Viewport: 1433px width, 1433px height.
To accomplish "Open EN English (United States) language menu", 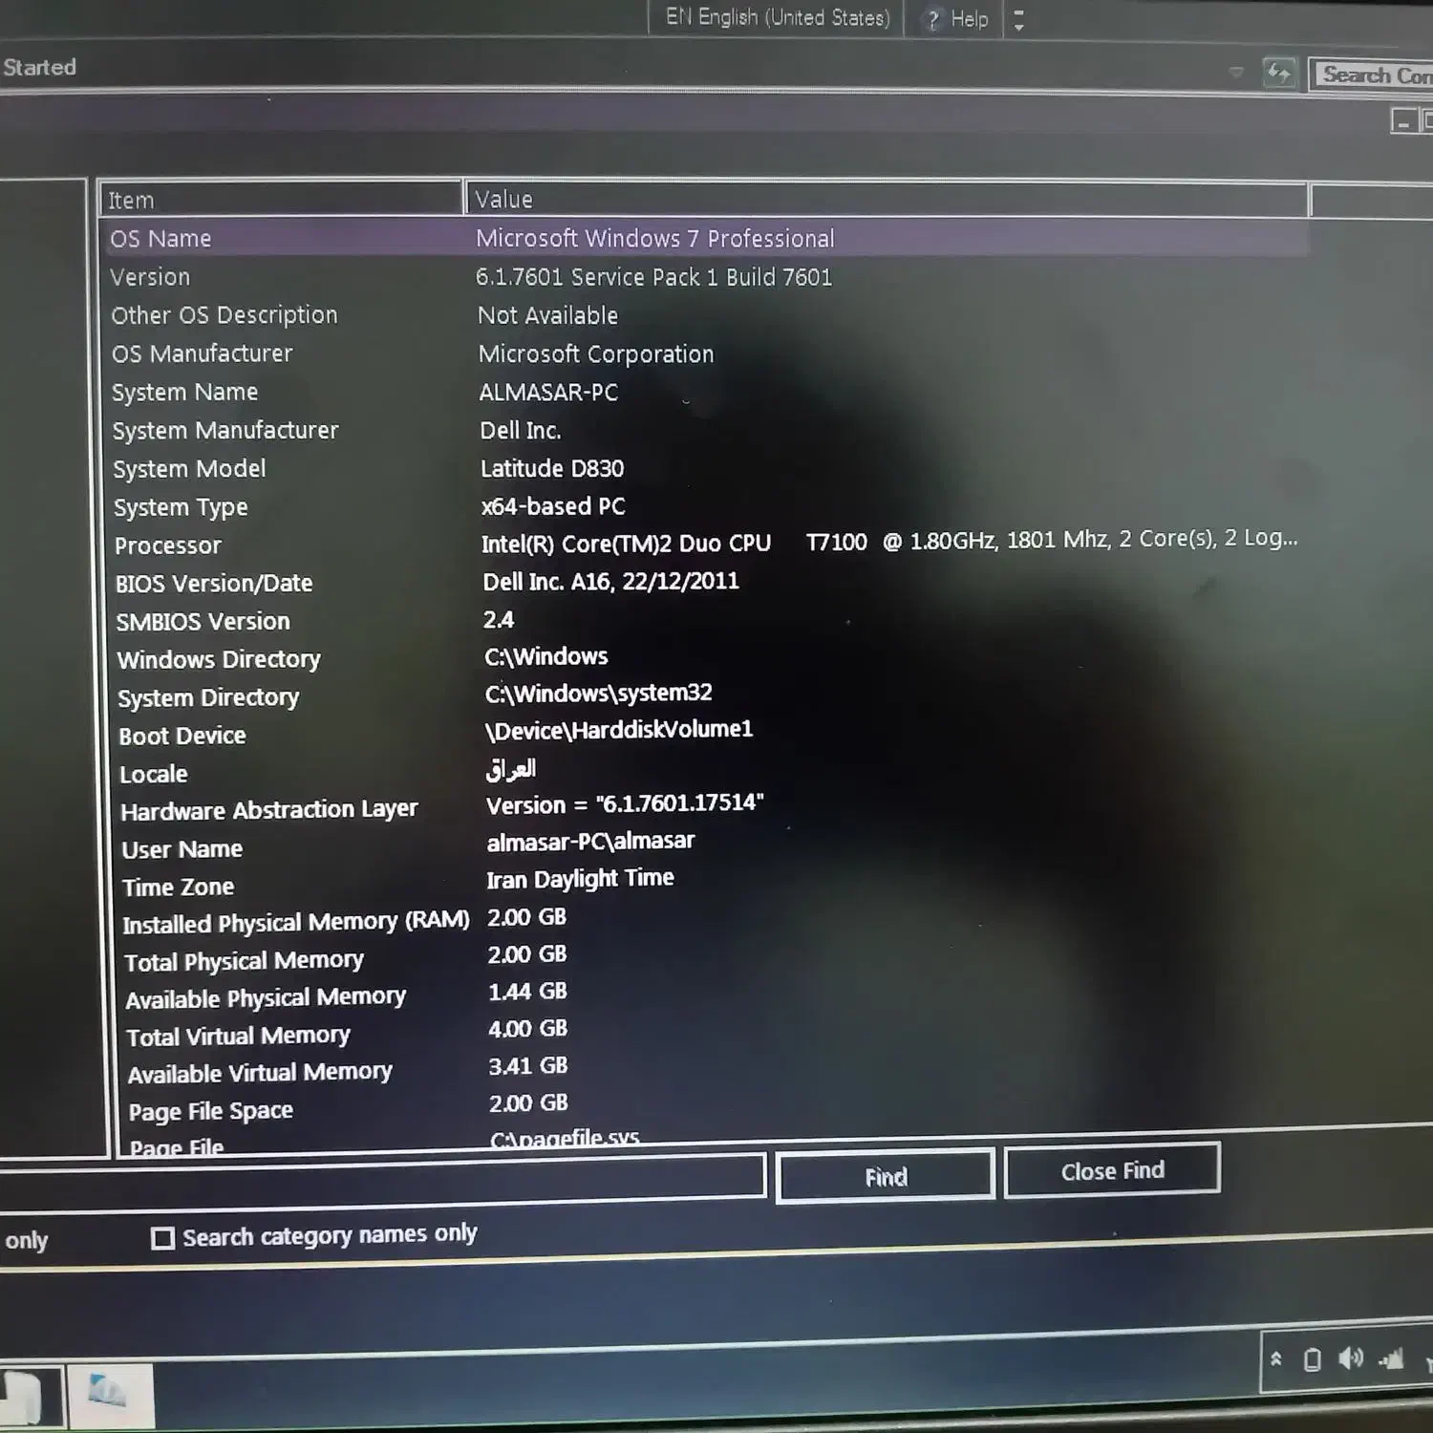I will [777, 18].
